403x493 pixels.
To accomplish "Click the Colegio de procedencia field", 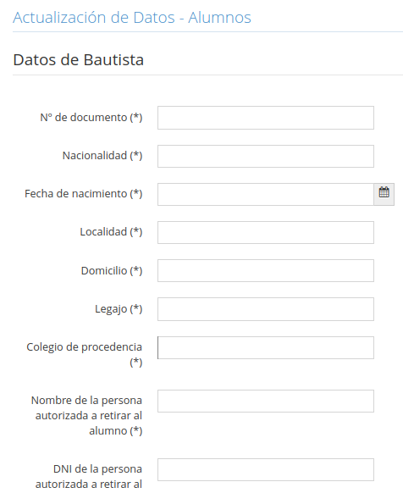I will point(266,348).
